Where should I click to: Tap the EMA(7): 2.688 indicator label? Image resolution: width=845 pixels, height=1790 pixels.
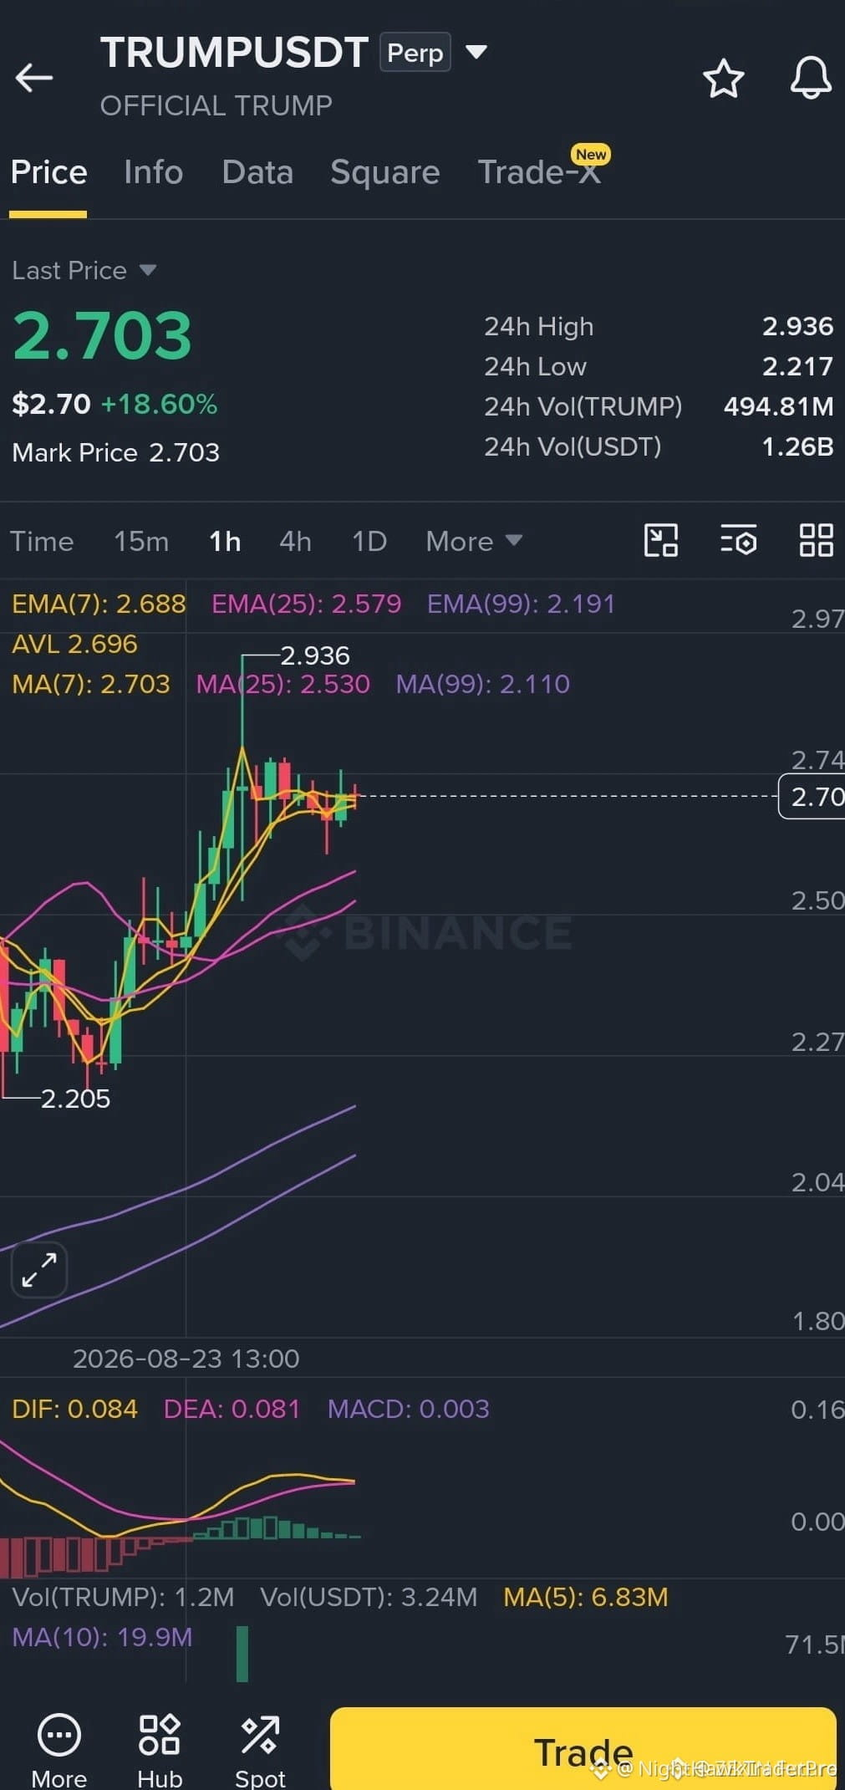tap(99, 604)
